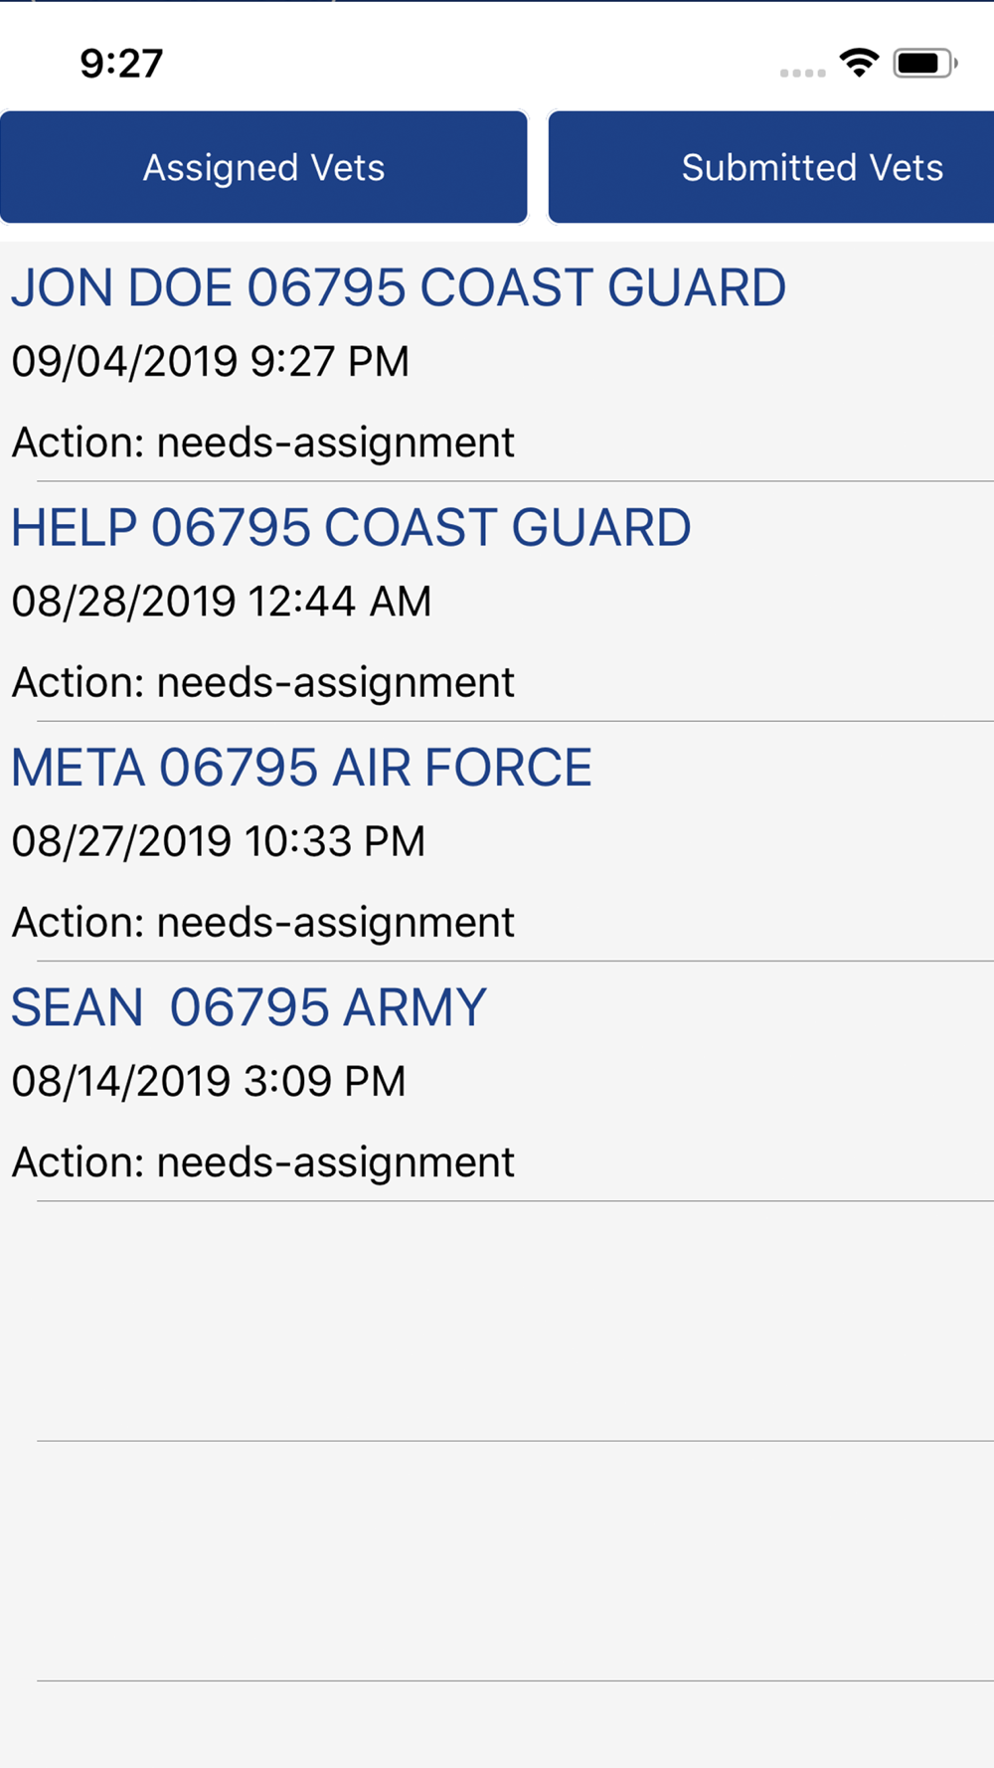The height and width of the screenshot is (1768, 994).
Task: Open JON DOE 06795 COAST GUARD entry
Action: (x=398, y=288)
